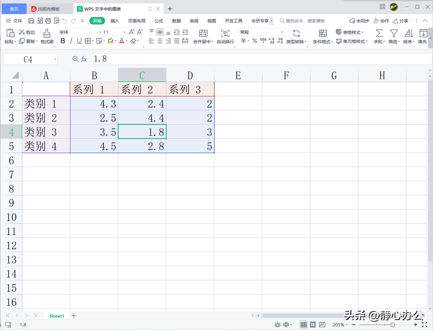
Task: Open the Cell Style (单元格样式) dropdown
Action: click(x=352, y=41)
